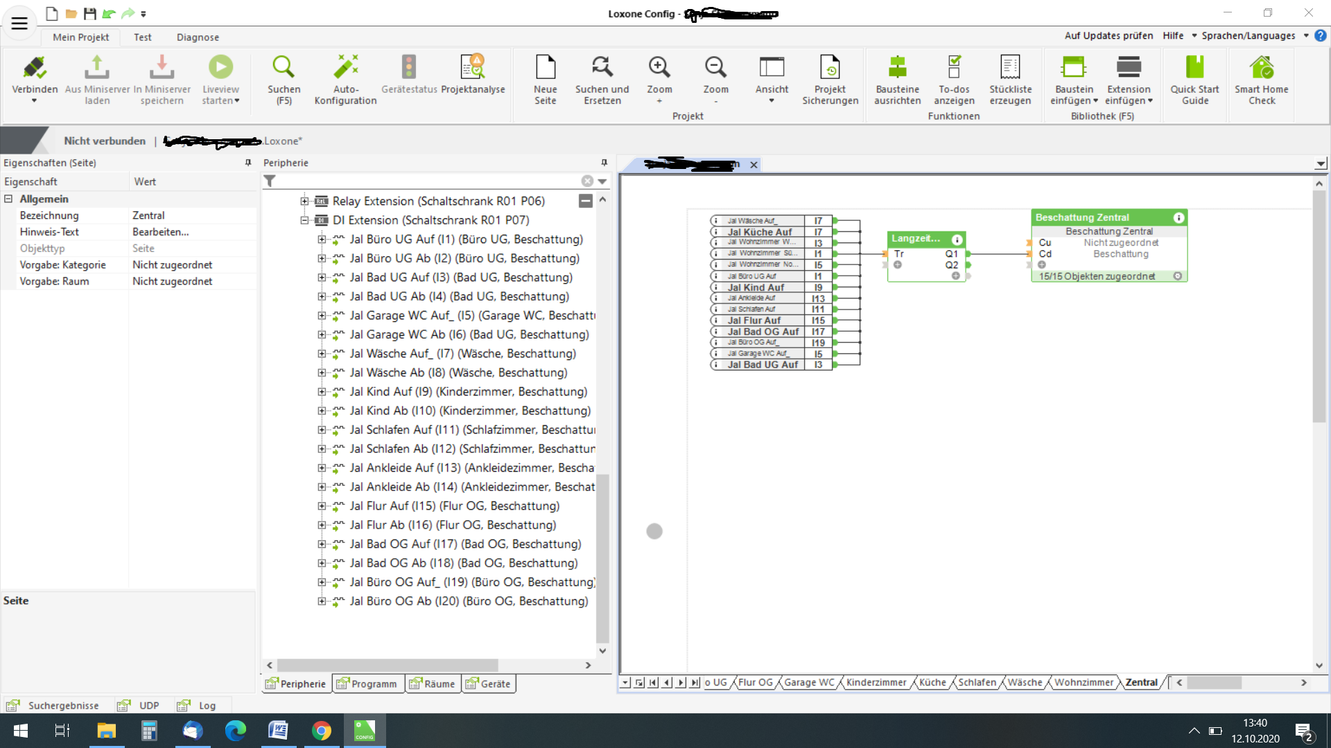Expand Relay Extension tree node
Viewport: 1331px width, 748px height.
[x=304, y=201]
